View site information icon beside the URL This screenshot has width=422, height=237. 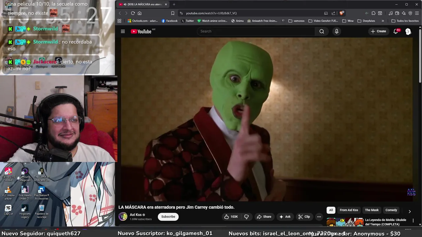pos(181,13)
